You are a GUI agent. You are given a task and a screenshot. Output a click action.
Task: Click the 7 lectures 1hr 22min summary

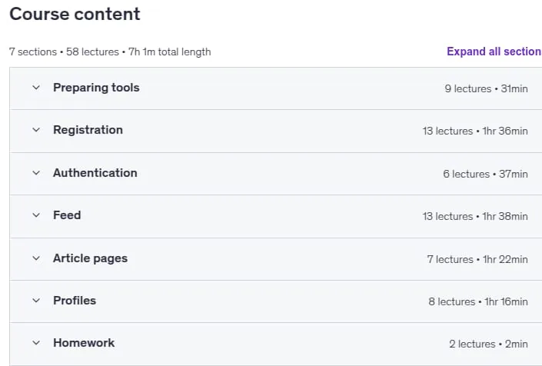(477, 259)
